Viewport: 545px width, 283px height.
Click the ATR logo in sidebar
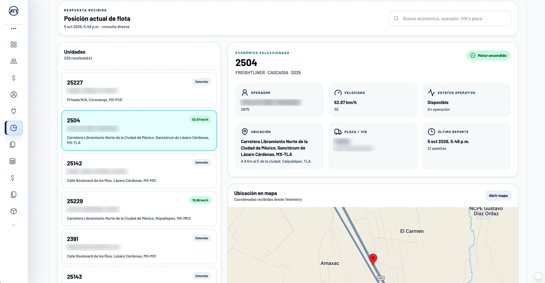(14, 11)
